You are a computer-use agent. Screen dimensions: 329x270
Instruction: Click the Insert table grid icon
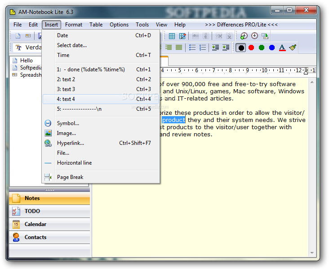coord(172,36)
